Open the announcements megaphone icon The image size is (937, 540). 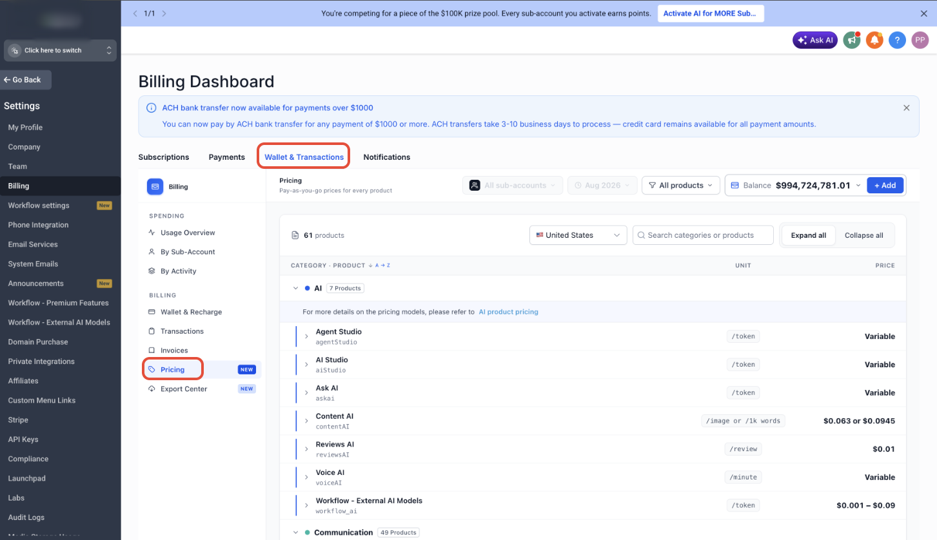[x=852, y=40]
